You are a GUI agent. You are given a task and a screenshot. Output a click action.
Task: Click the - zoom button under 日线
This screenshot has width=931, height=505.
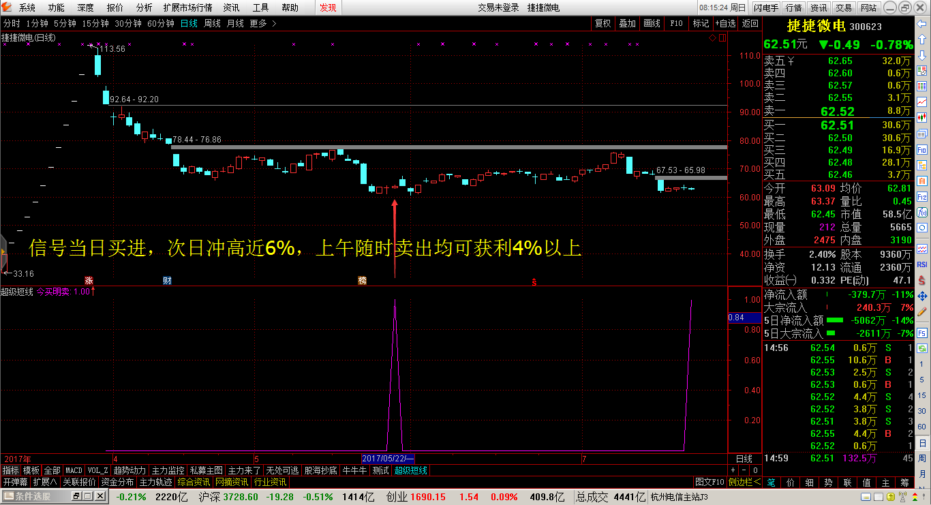(x=744, y=470)
